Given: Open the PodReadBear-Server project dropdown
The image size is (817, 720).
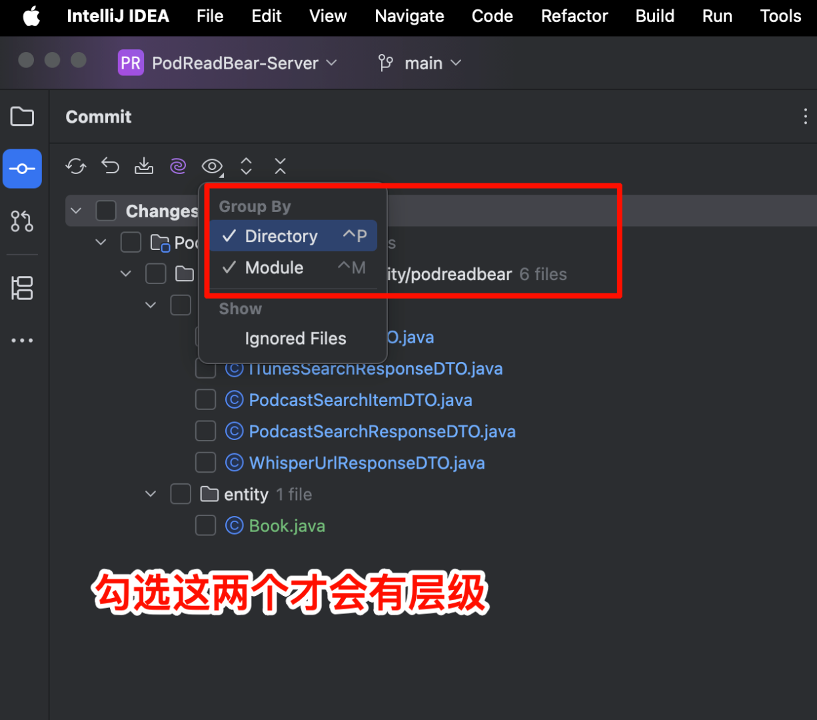Looking at the screenshot, I should click(229, 63).
